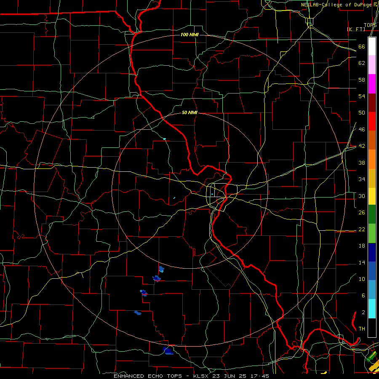This screenshot has height=379, width=379.
Task: Click the 100 NMI range ring label
Action: click(189, 35)
